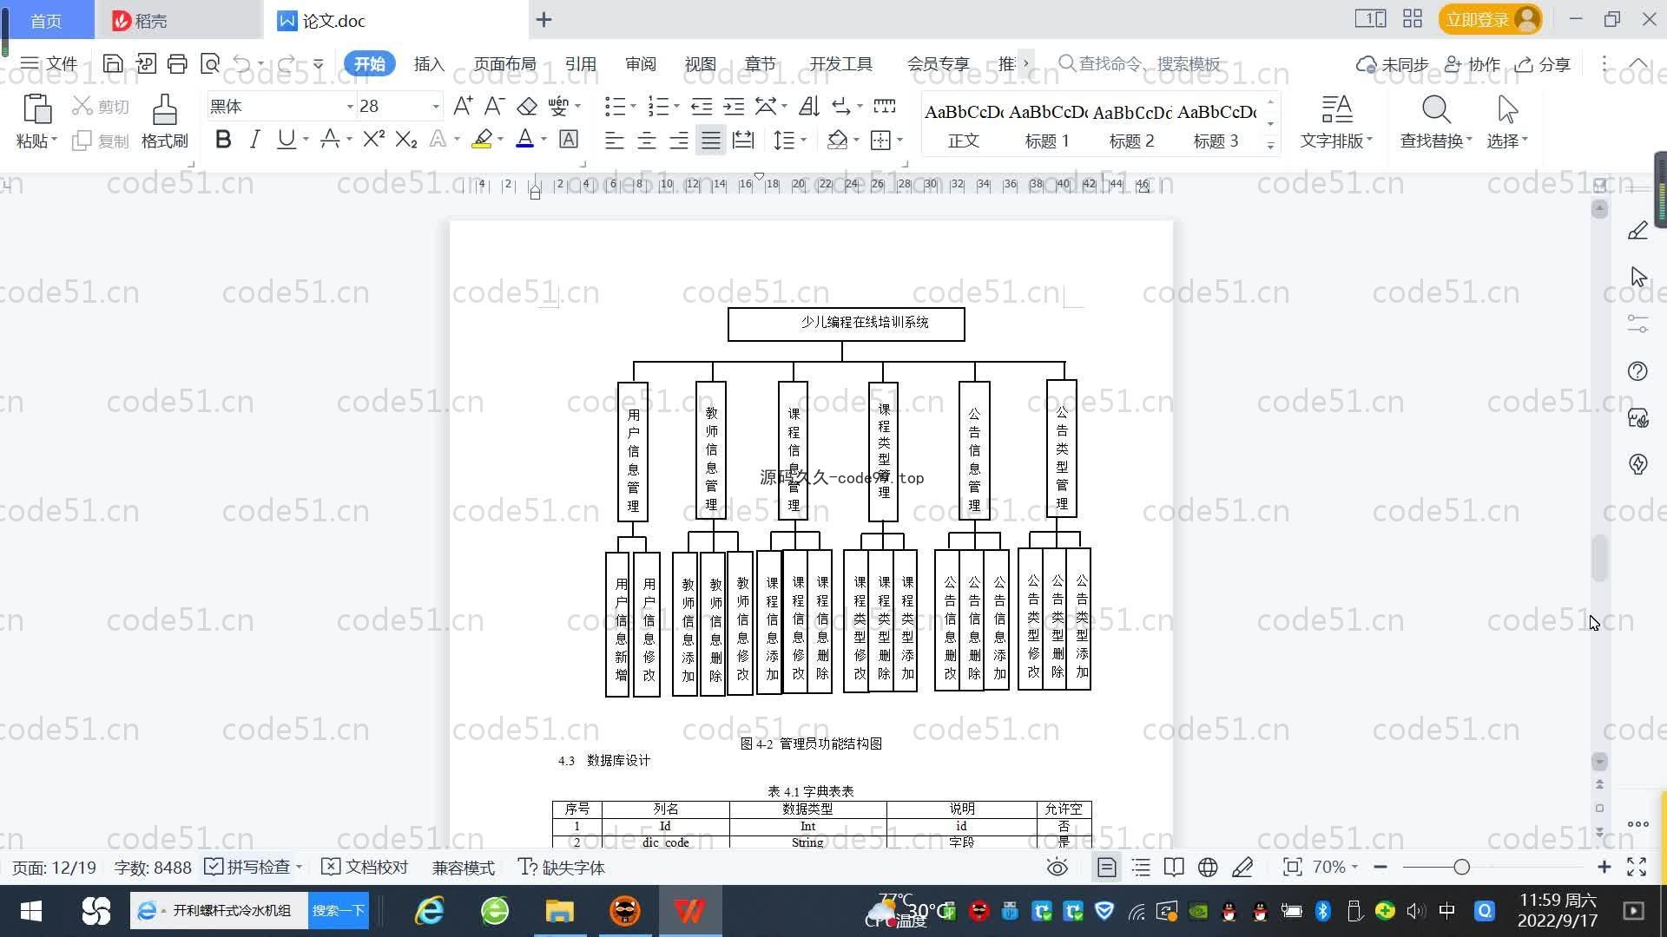Apply subscript formatting
The image size is (1667, 937).
[x=405, y=139]
